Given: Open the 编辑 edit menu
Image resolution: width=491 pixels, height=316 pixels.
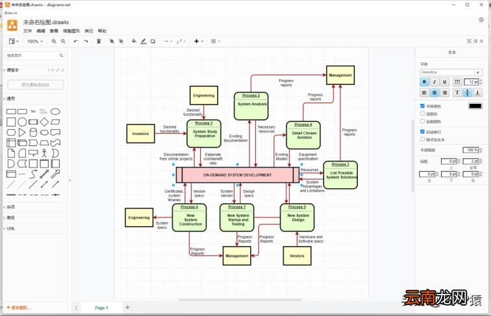Looking at the screenshot, I should coord(41,31).
